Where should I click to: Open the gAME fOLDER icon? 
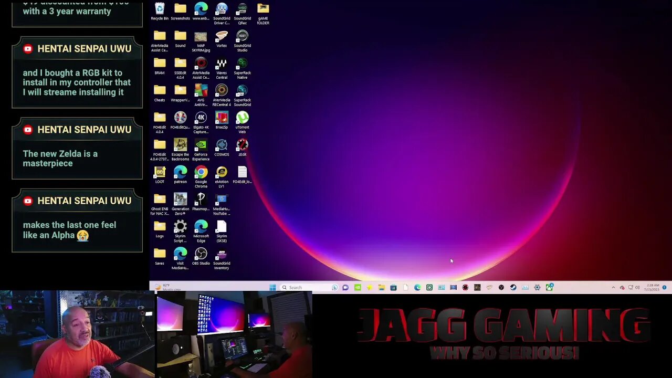click(263, 14)
